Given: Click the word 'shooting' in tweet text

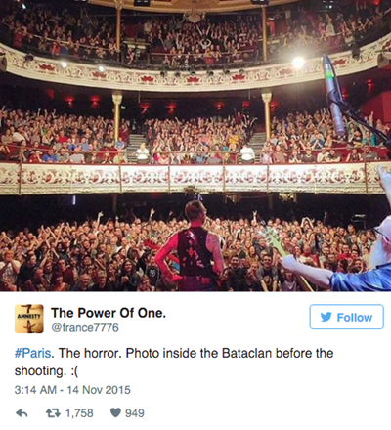Looking at the screenshot, I should point(38,370).
